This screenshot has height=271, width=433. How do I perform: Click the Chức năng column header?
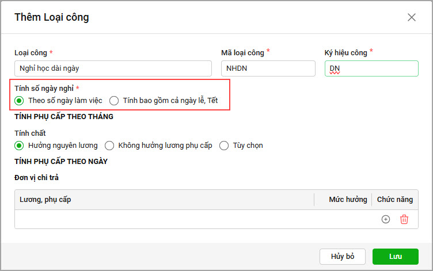click(x=394, y=200)
